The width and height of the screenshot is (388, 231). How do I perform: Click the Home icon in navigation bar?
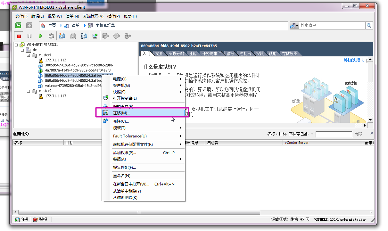click(43, 26)
